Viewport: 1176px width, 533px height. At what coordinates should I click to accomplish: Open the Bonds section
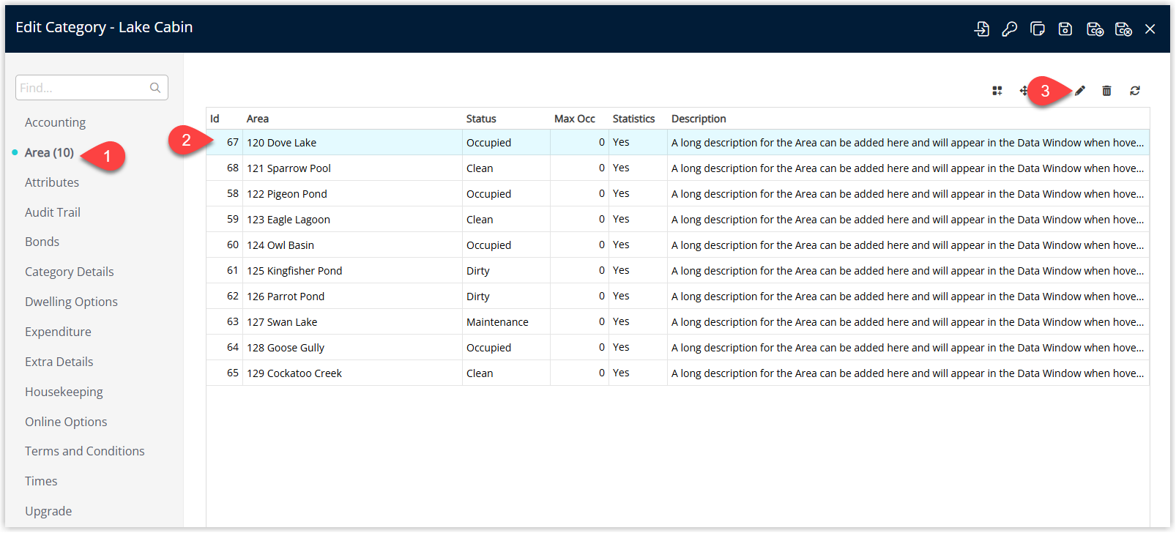click(x=42, y=242)
